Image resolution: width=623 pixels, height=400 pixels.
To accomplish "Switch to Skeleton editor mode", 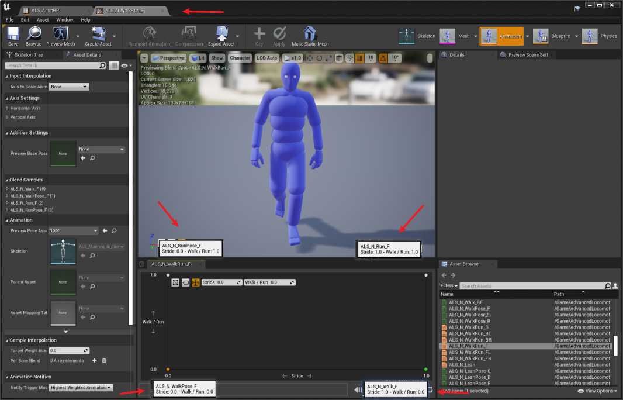I will (x=417, y=36).
